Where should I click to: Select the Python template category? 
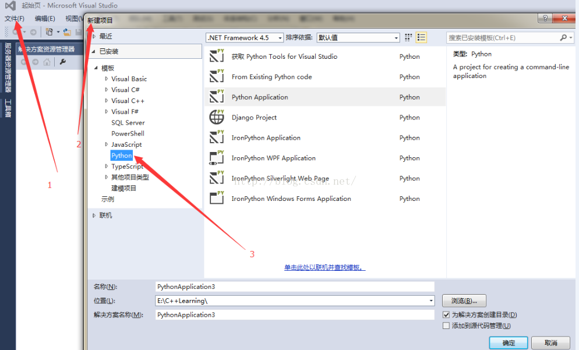[x=122, y=155]
